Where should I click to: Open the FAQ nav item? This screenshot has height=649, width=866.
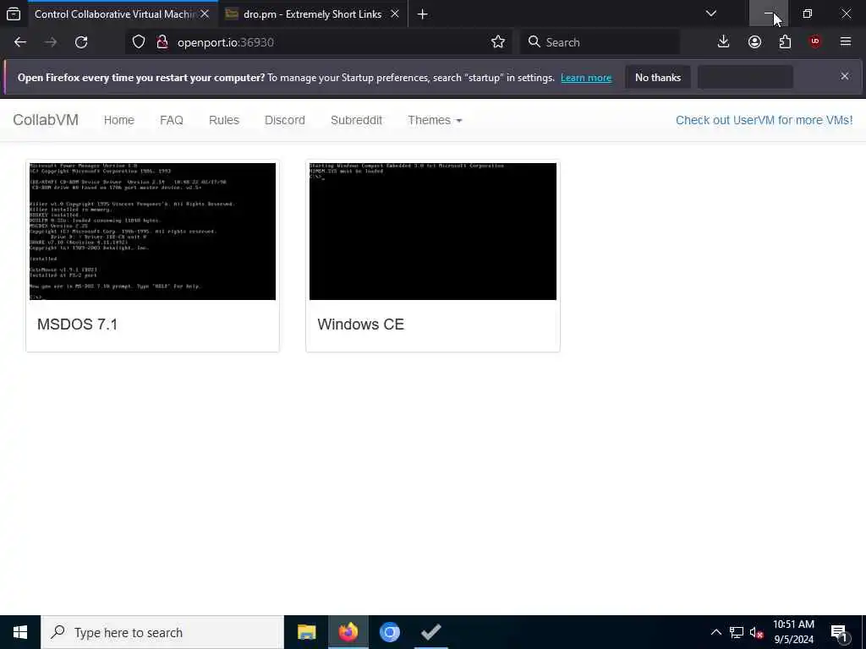click(171, 120)
